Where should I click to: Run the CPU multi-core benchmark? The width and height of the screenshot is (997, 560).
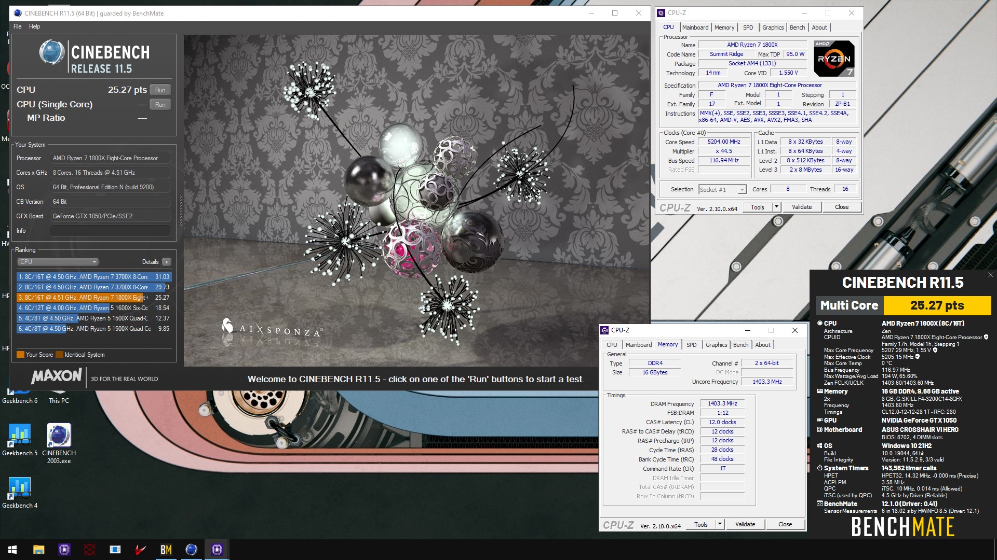[160, 90]
